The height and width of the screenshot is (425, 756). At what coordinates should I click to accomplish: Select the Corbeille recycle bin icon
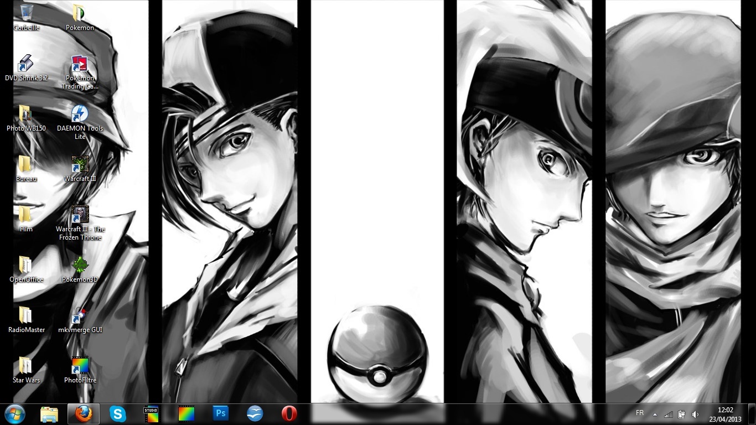[26, 17]
